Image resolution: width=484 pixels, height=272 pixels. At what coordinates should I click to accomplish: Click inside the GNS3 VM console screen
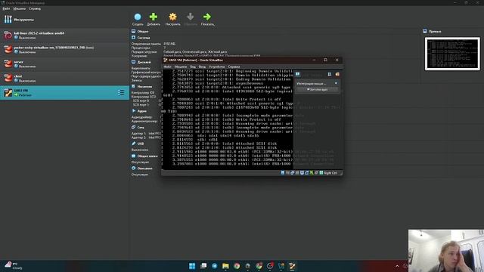228,119
